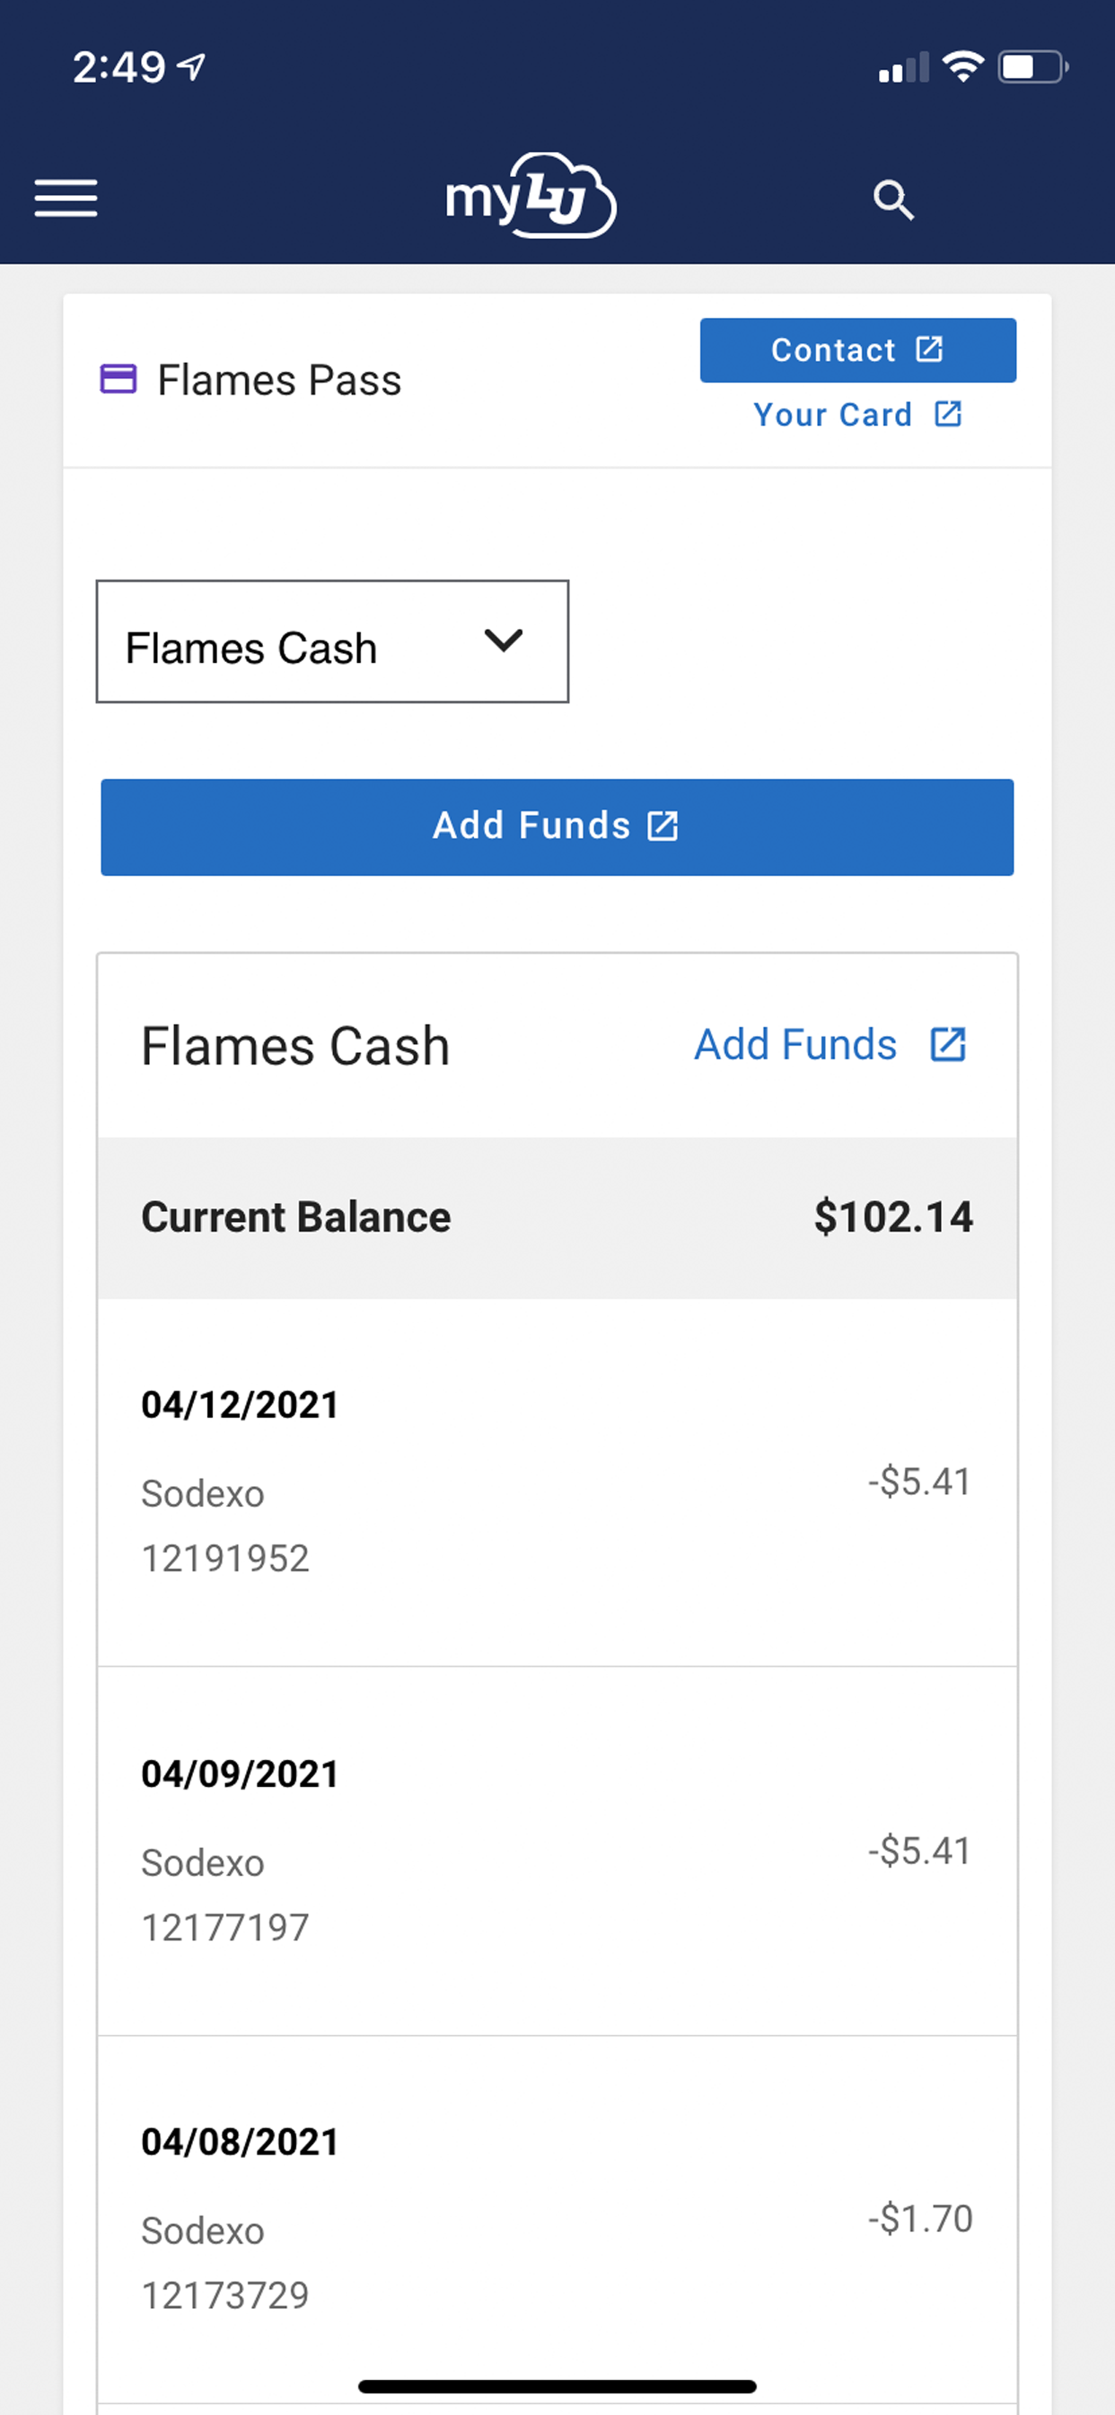
Task: Tap the Wi-Fi status icon
Action: point(962,66)
